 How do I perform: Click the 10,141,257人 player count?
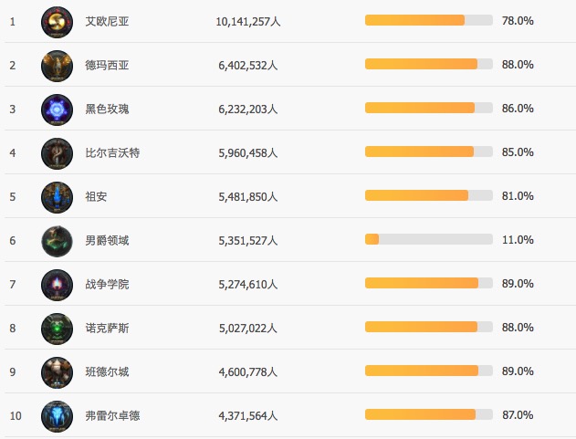pos(248,21)
